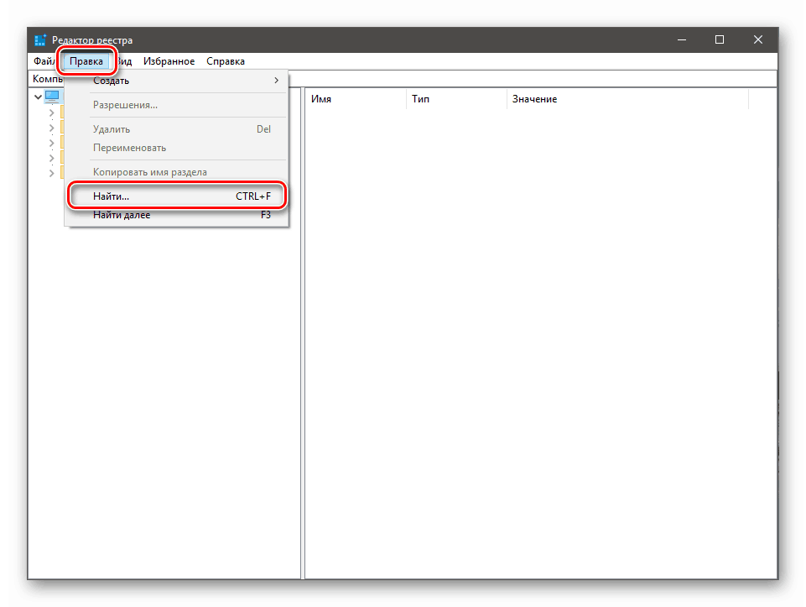Screen dimensions: 806x607
Task: Collapse the Computer root tree node
Action: pyautogui.click(x=38, y=97)
